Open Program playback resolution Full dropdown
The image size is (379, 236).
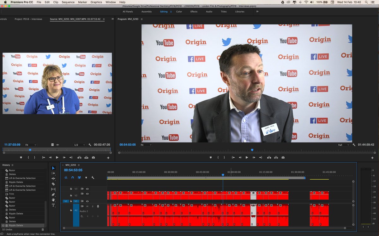click(x=344, y=145)
